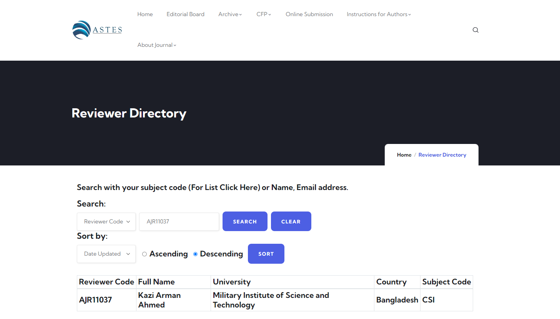Screen dimensions: 560x319
Task: Expand the Instructions for Authors chevron
Action: tap(409, 14)
